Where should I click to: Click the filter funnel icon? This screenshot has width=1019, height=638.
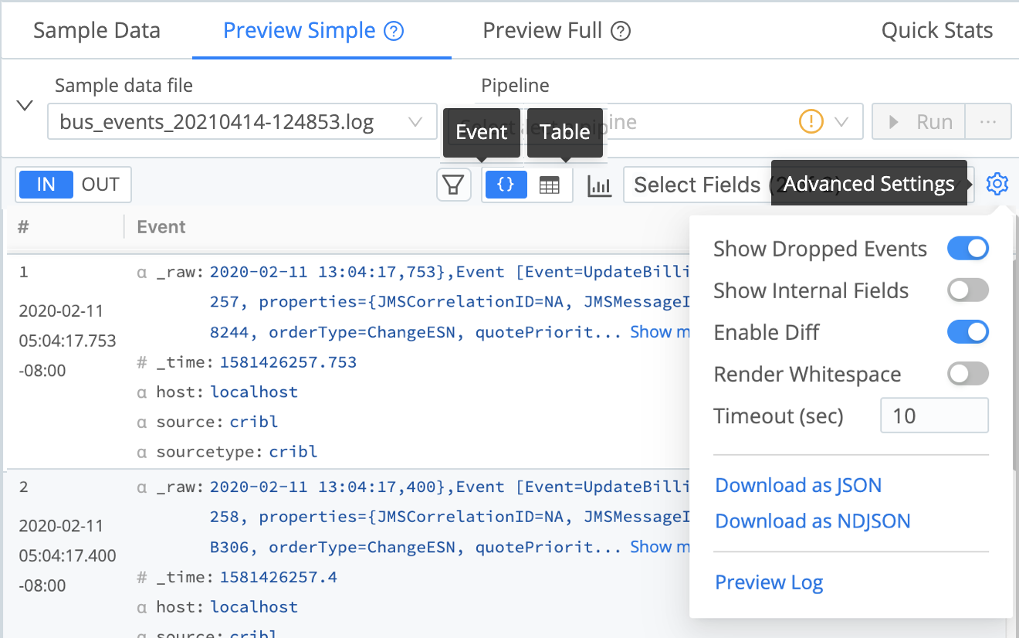454,185
